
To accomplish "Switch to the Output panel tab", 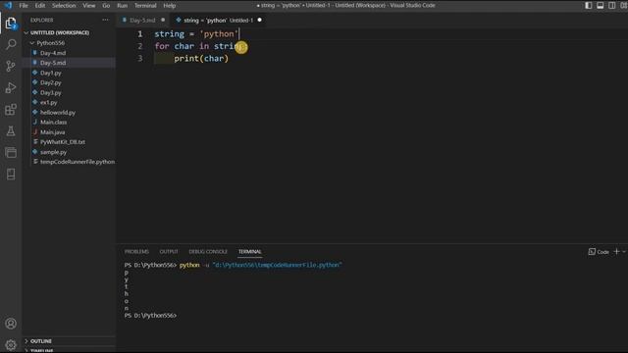I will [x=169, y=252].
